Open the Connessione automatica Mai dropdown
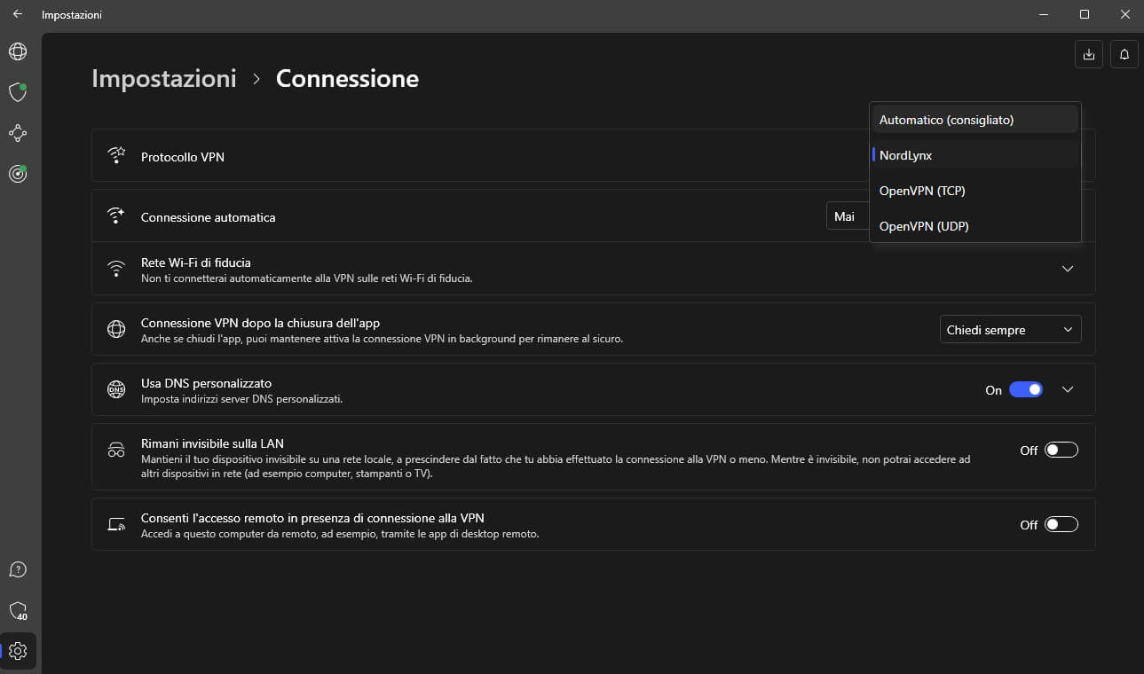Viewport: 1144px width, 674px height. 848,216
